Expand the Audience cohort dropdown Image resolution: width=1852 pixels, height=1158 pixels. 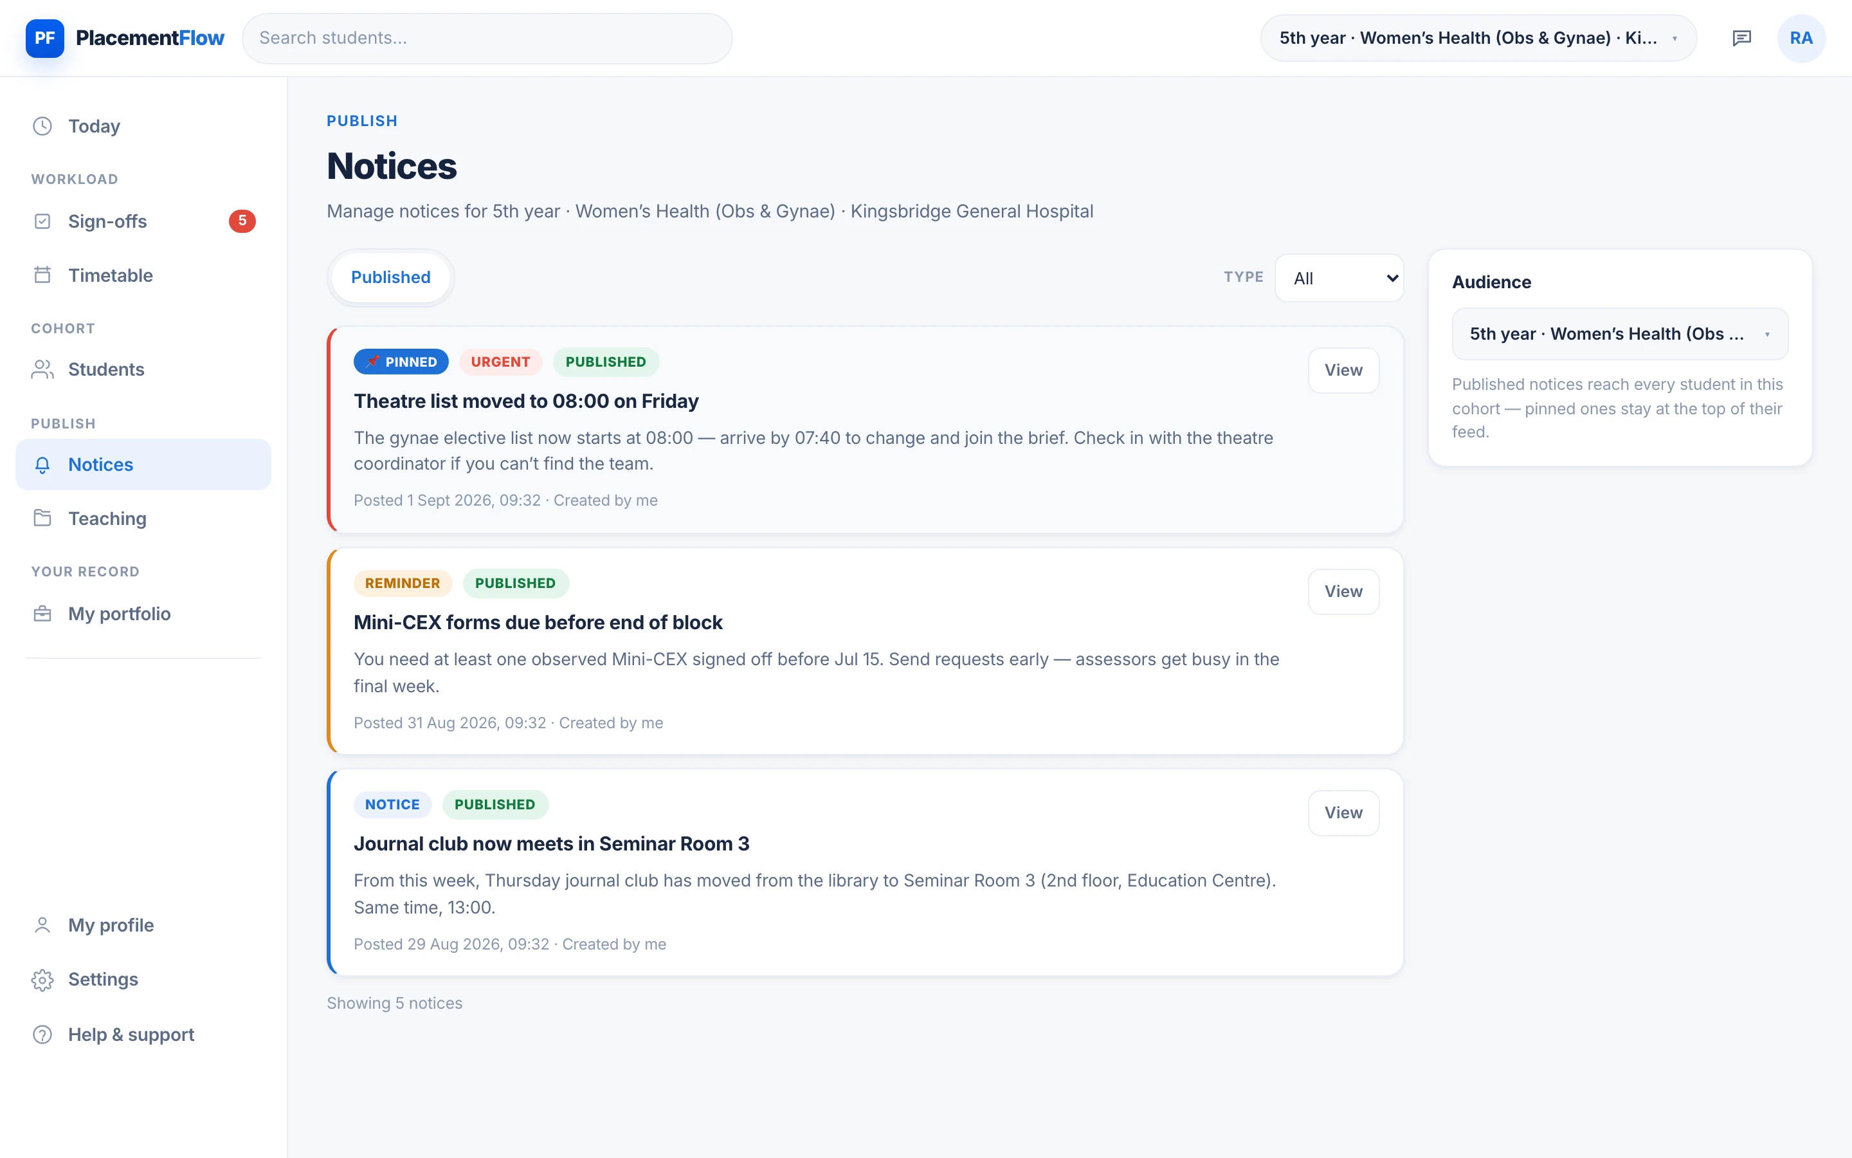pyautogui.click(x=1619, y=334)
